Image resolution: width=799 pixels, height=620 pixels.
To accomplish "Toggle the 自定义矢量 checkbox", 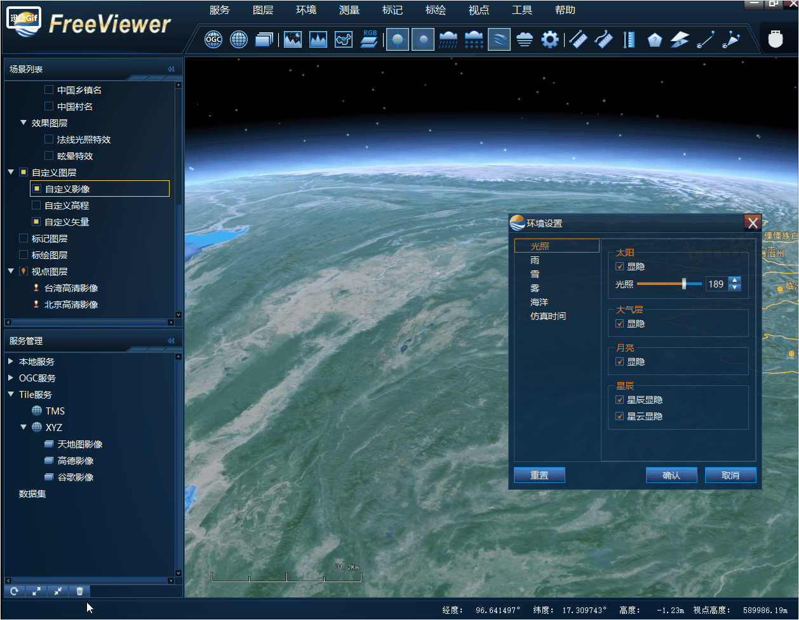I will [36, 222].
